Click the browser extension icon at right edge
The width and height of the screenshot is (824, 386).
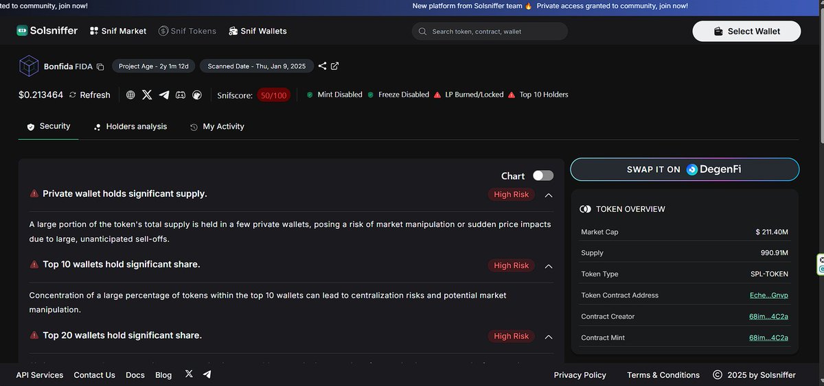tap(820, 265)
